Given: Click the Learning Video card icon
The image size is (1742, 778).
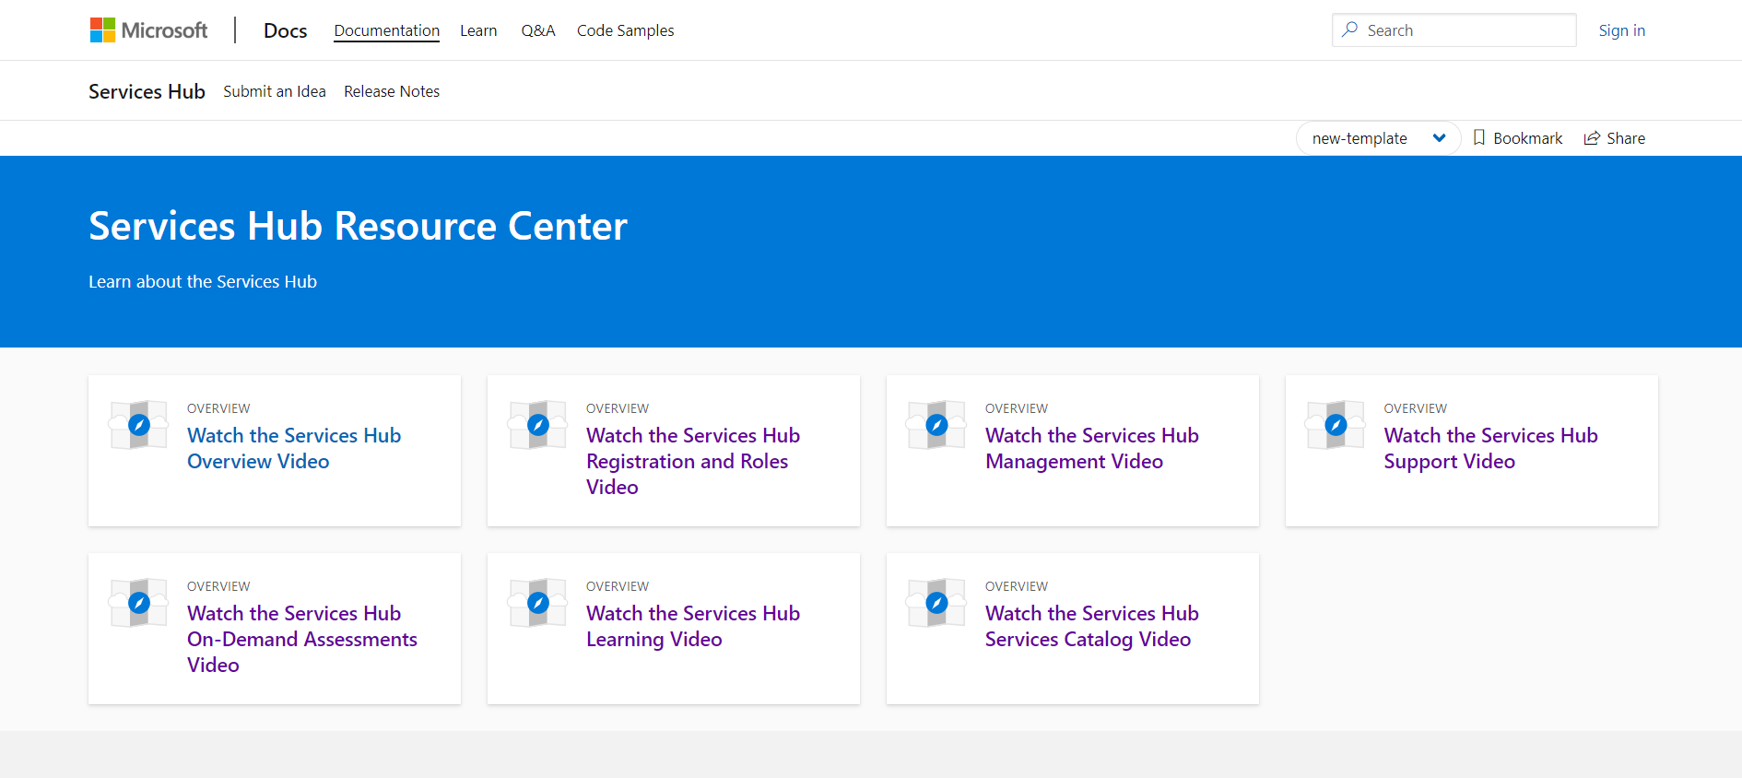Looking at the screenshot, I should point(538,603).
